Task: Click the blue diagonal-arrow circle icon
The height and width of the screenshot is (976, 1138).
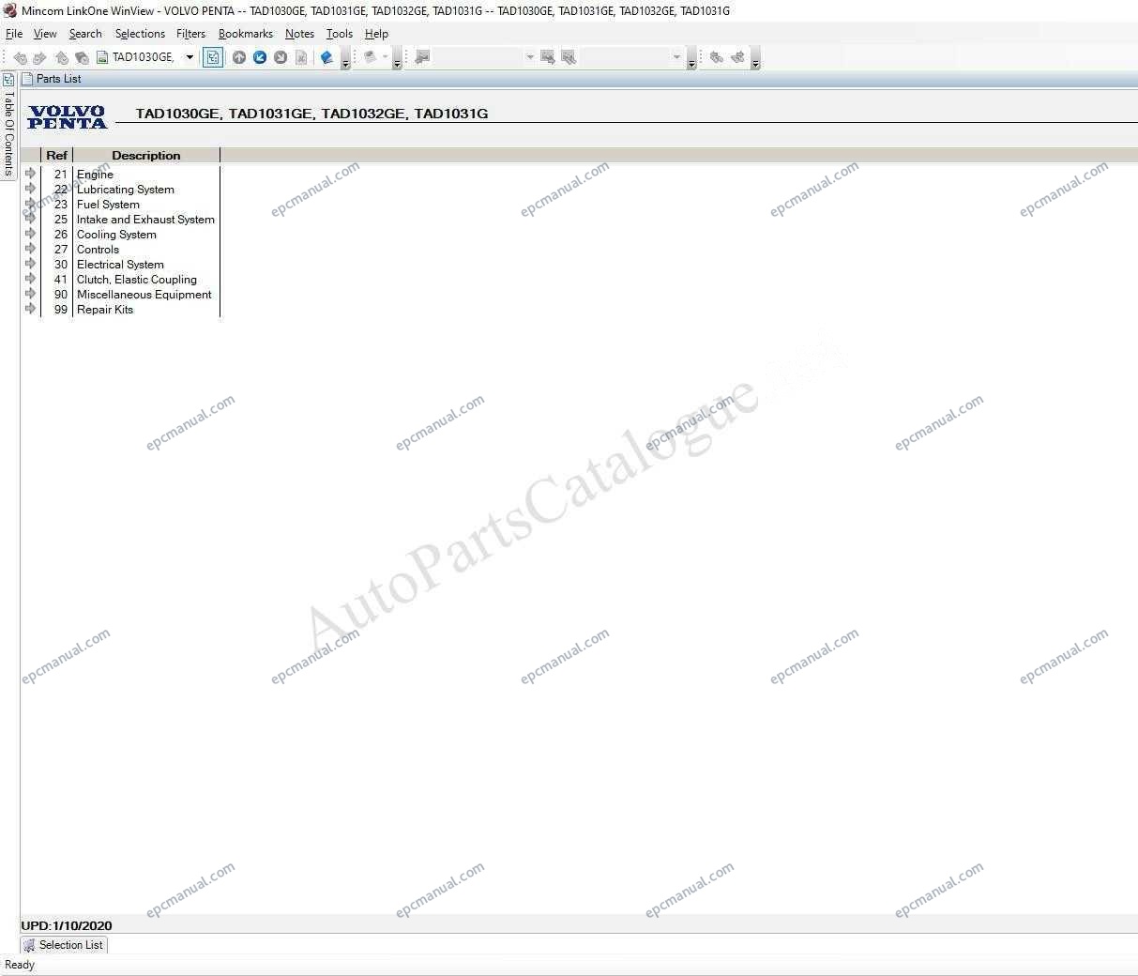Action: point(260,57)
